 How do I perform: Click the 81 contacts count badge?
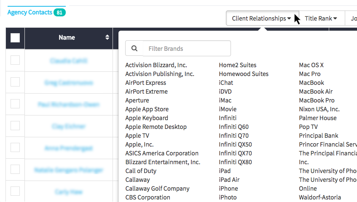coord(60,13)
